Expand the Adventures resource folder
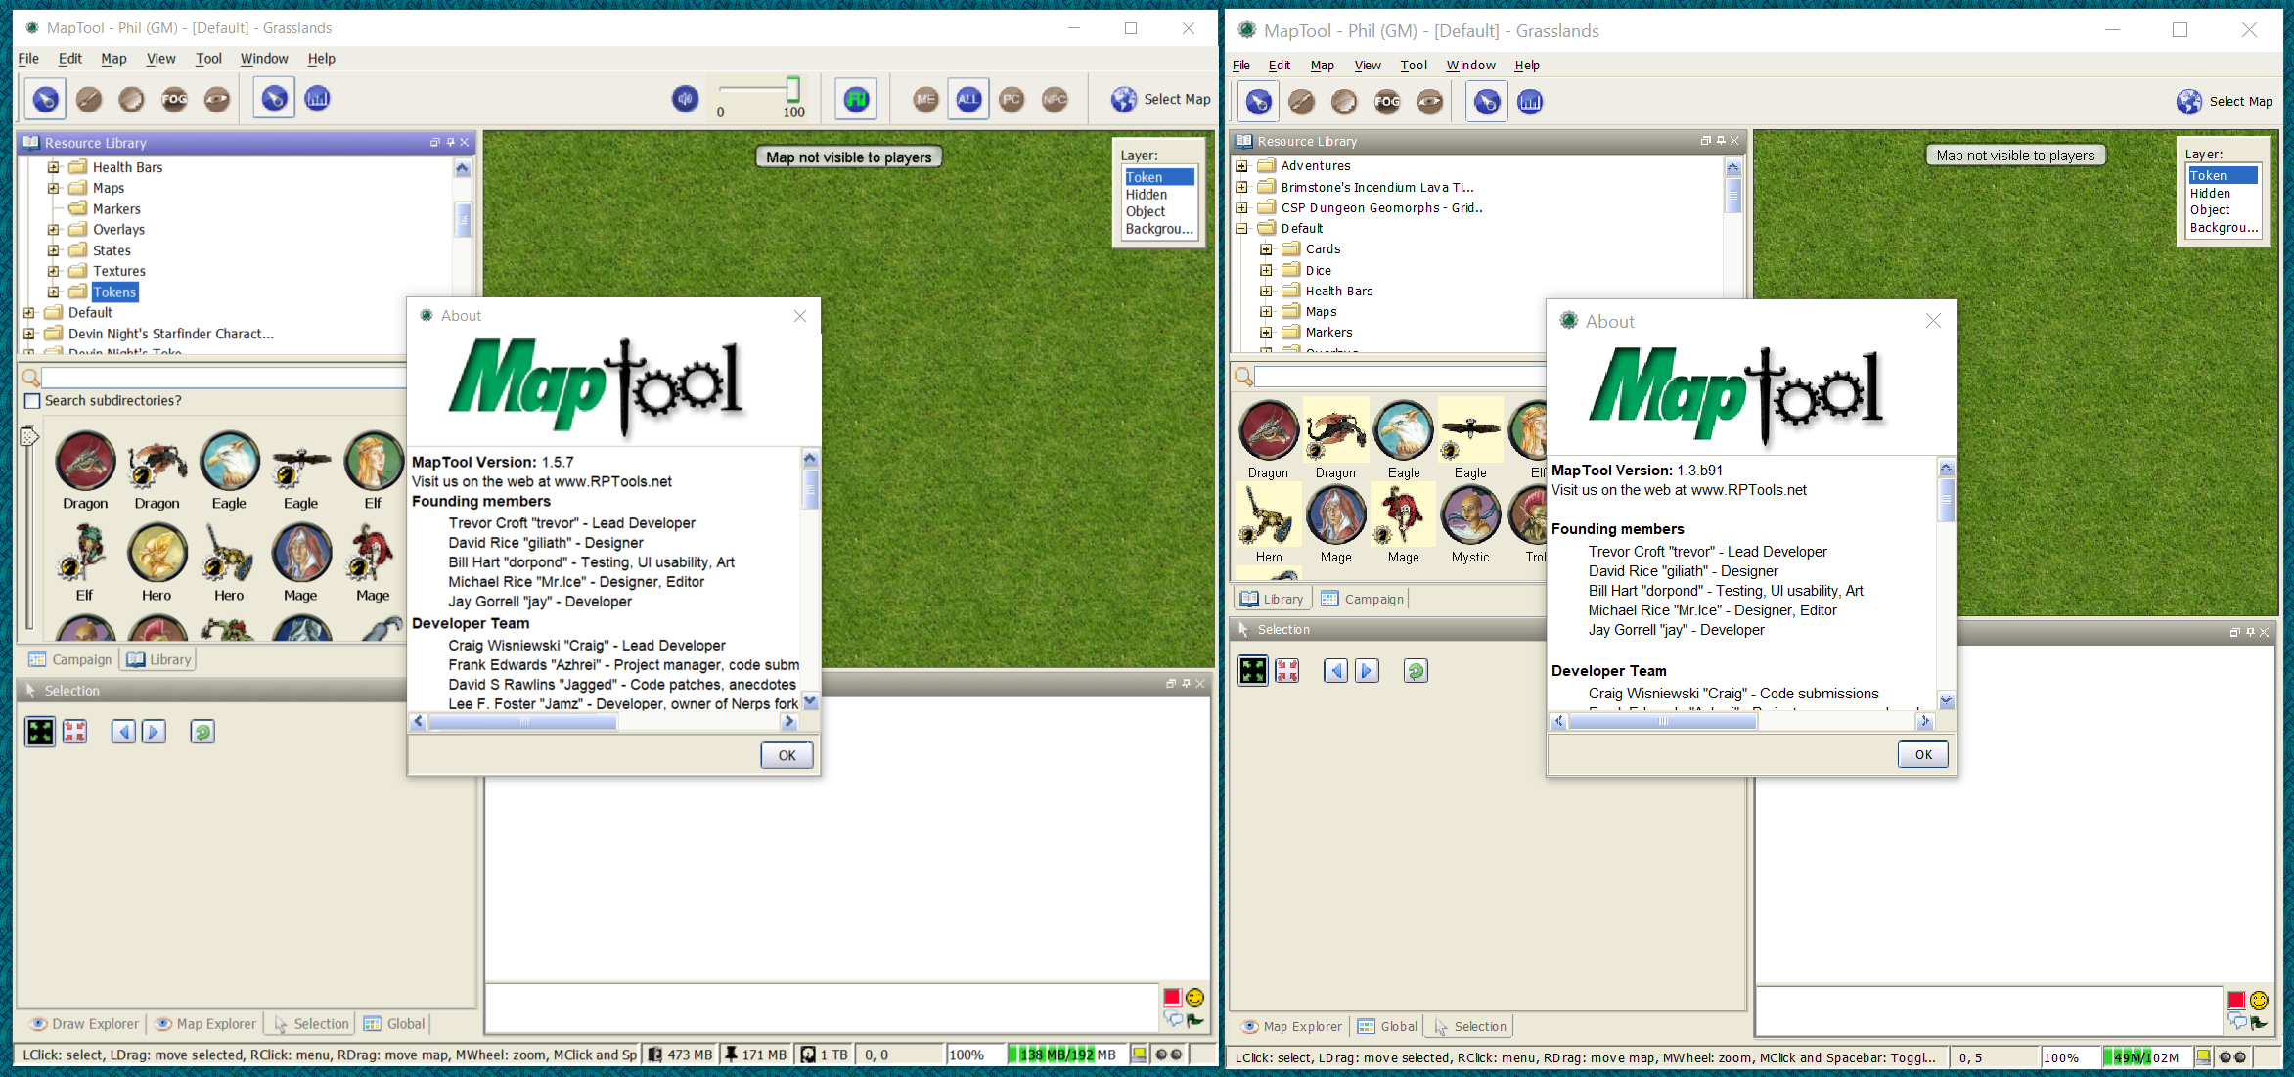 1242,165
